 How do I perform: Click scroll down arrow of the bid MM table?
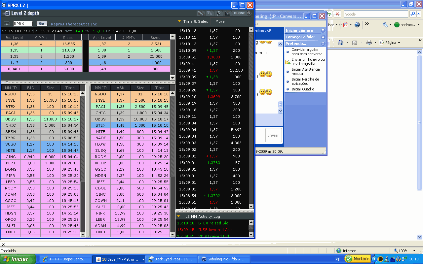pyautogui.click(x=83, y=235)
